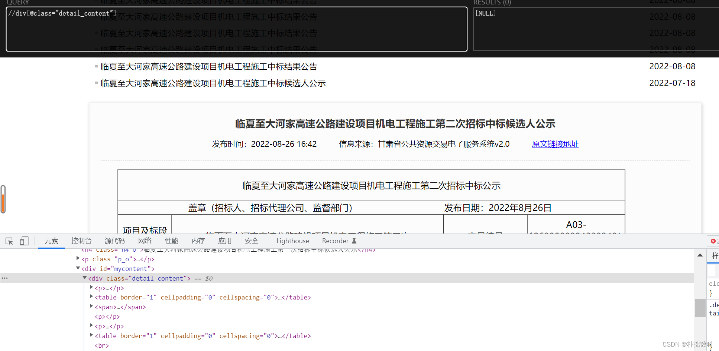Open the 性能 tab
The height and width of the screenshot is (351, 719).
pyautogui.click(x=172, y=241)
